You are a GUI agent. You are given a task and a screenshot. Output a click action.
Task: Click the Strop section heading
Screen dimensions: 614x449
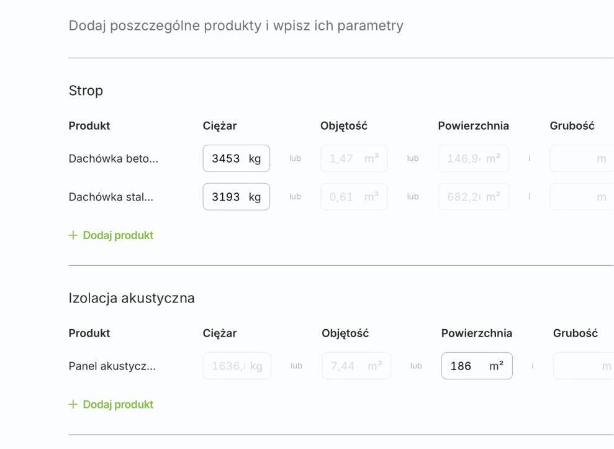(x=85, y=91)
